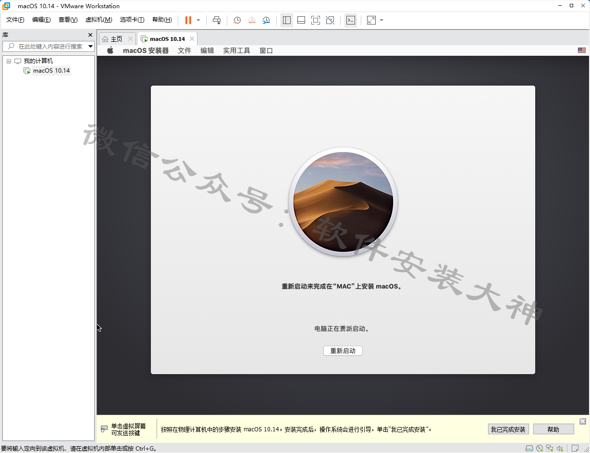Open the macOS 安装器 menu
The height and width of the screenshot is (453, 590).
146,50
